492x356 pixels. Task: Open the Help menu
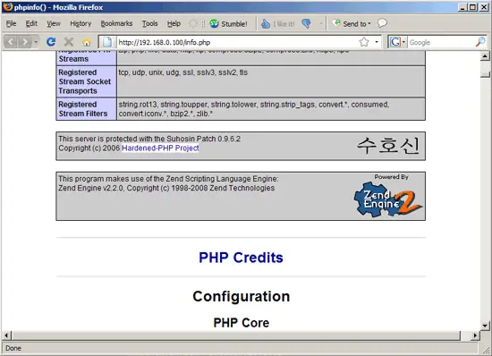(174, 23)
